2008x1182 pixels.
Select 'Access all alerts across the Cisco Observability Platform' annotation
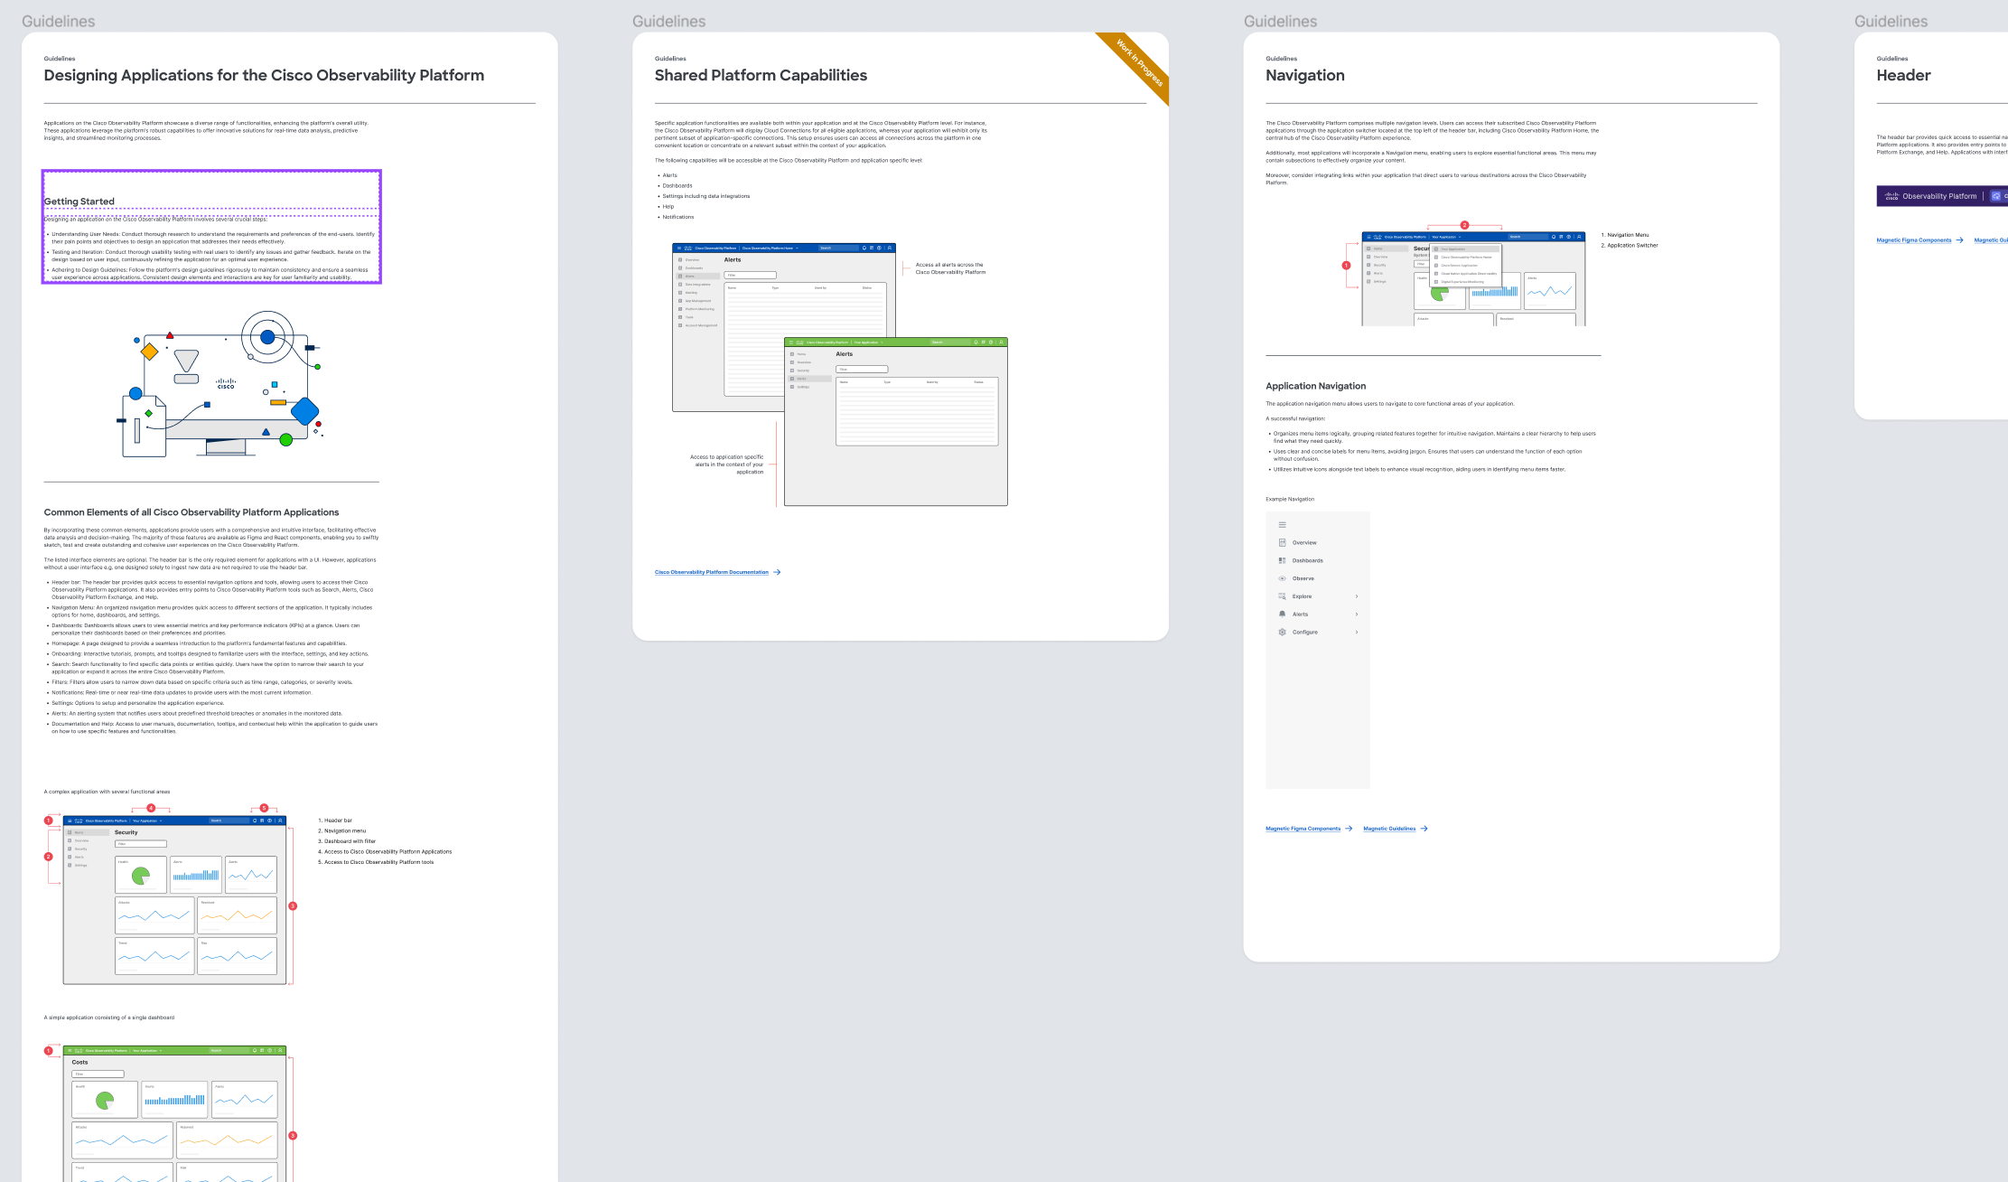950,268
